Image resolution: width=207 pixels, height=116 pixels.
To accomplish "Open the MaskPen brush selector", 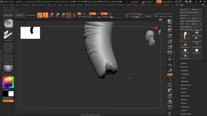I will click(8, 24).
